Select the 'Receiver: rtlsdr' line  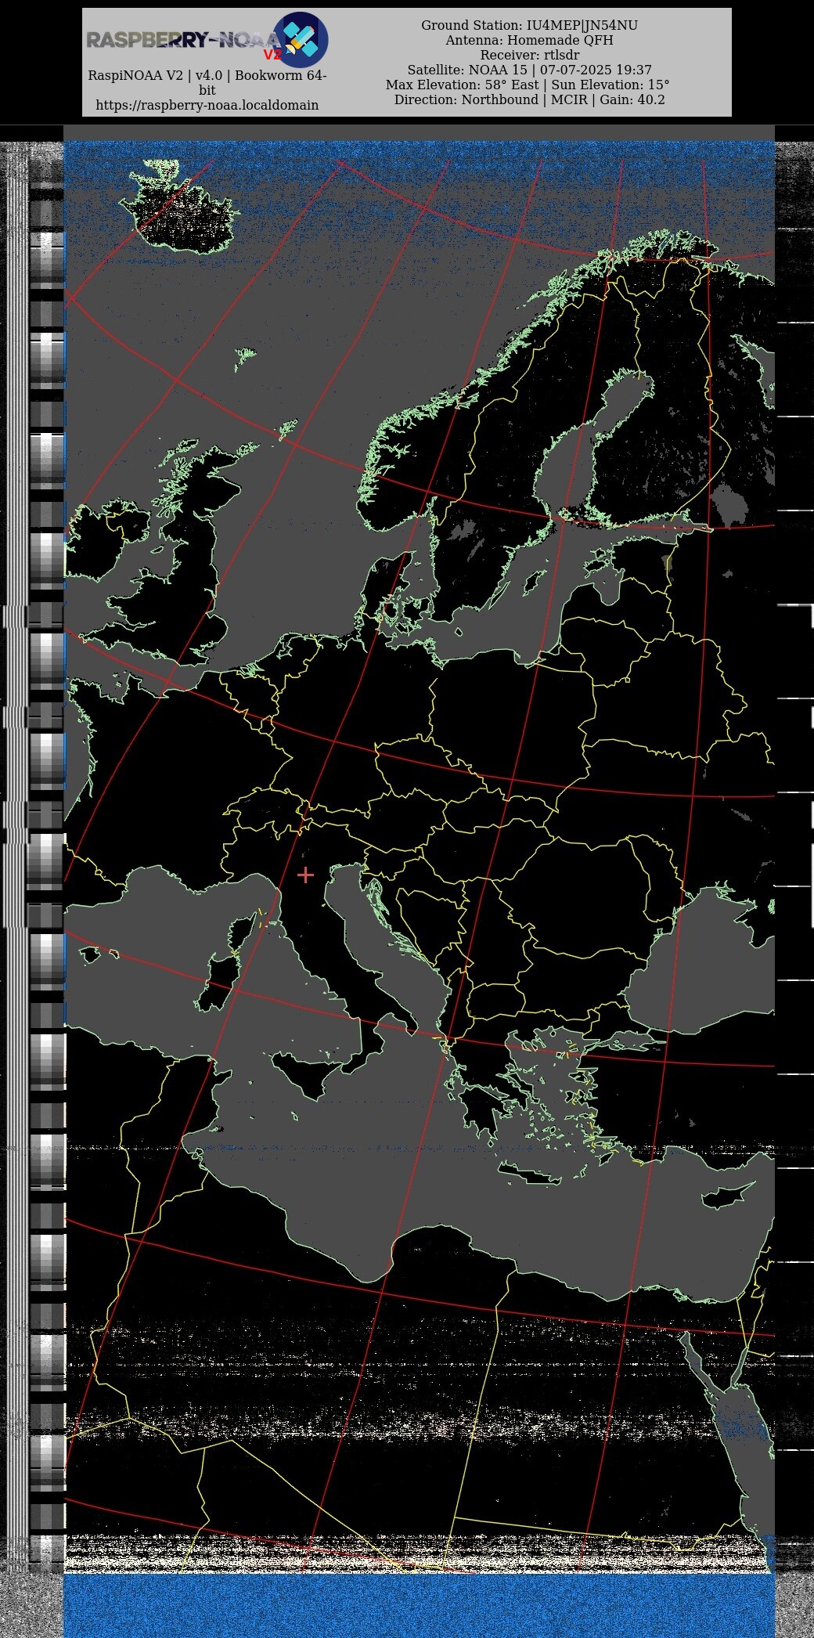pyautogui.click(x=529, y=55)
